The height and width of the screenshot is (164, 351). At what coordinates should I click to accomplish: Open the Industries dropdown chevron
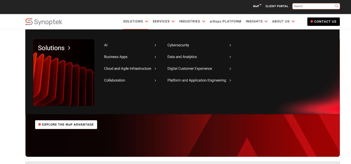click(x=204, y=22)
